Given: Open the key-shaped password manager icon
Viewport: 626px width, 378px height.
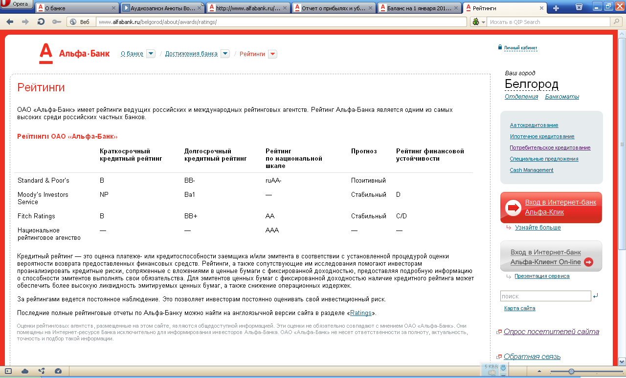Looking at the screenshot, I should 56,22.
